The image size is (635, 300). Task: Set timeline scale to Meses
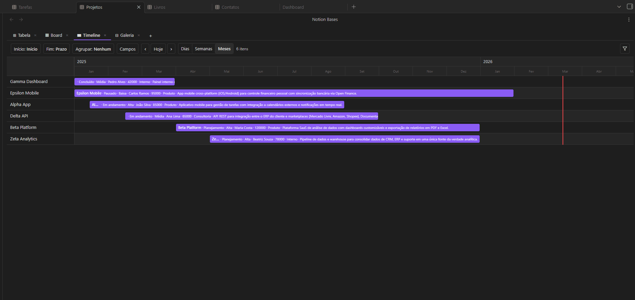point(224,49)
